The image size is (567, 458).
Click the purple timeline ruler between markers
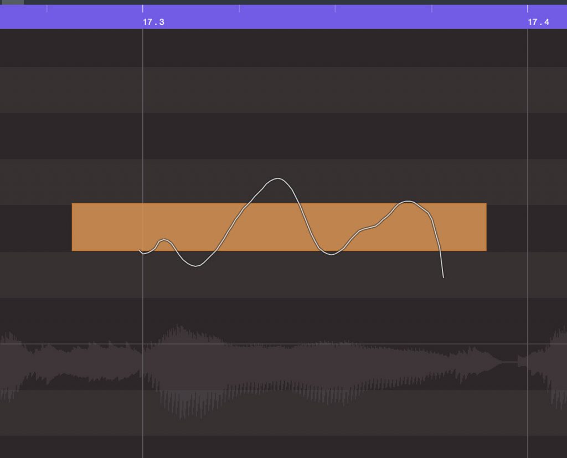pos(332,14)
